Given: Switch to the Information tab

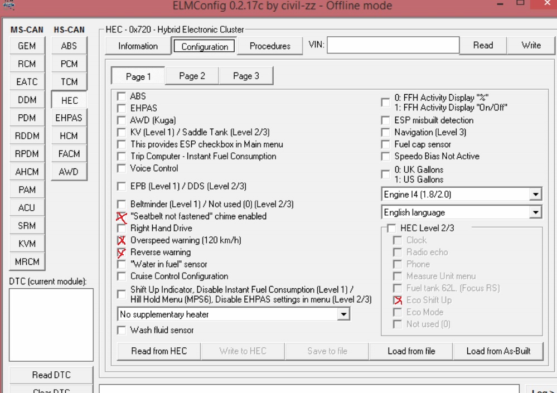Looking at the screenshot, I should click(x=138, y=46).
